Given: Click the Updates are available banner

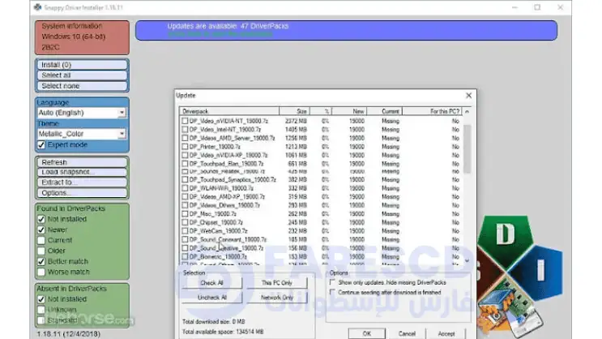Looking at the screenshot, I should pyautogui.click(x=346, y=30).
